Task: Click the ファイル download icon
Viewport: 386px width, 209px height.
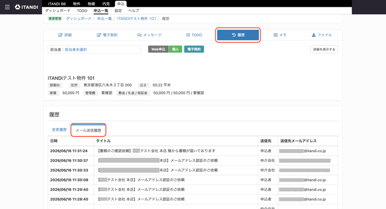Action: click(313, 35)
